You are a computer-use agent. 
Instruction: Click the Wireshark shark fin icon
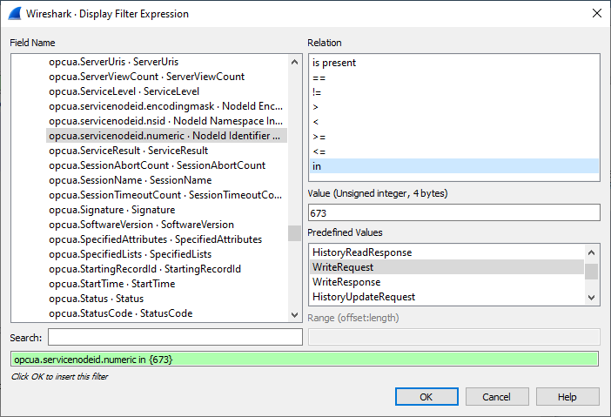15,14
